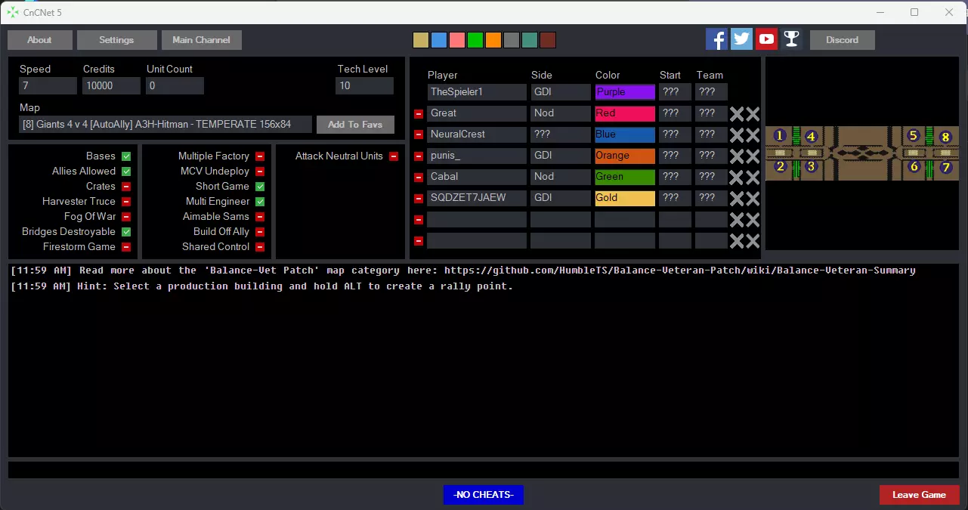Open Color dropdown showing Red

[x=625, y=113]
